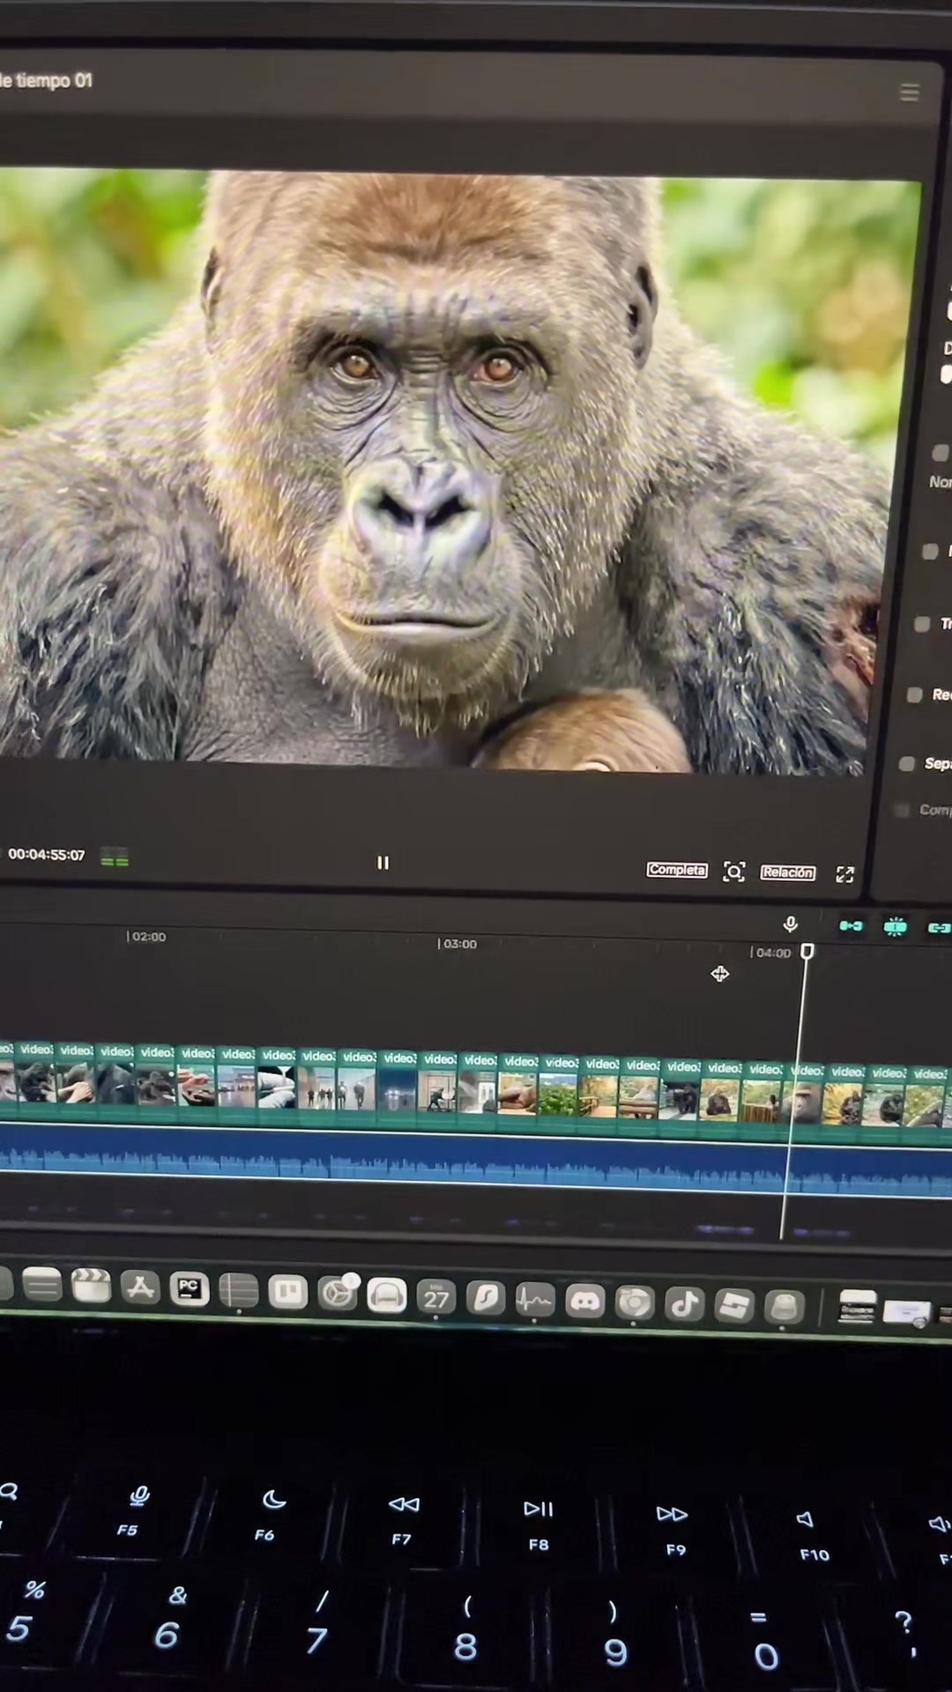Click the playhead handle on timeline ruler
Image resolution: width=952 pixels, height=1692 pixels.
click(x=807, y=952)
